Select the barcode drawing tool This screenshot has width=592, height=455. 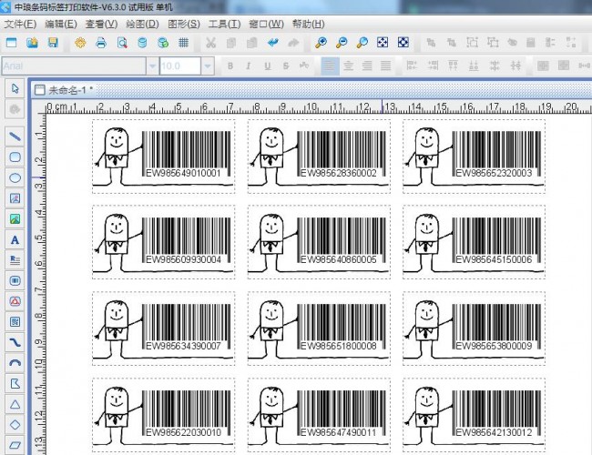tap(15, 280)
